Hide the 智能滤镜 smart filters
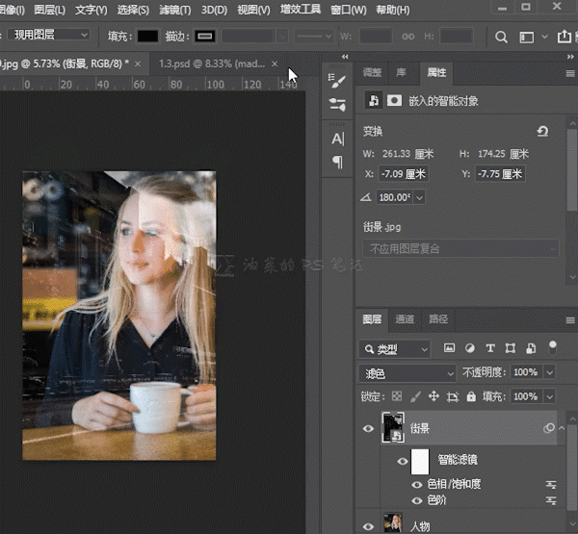Screen dimensions: 578x534 point(403,461)
